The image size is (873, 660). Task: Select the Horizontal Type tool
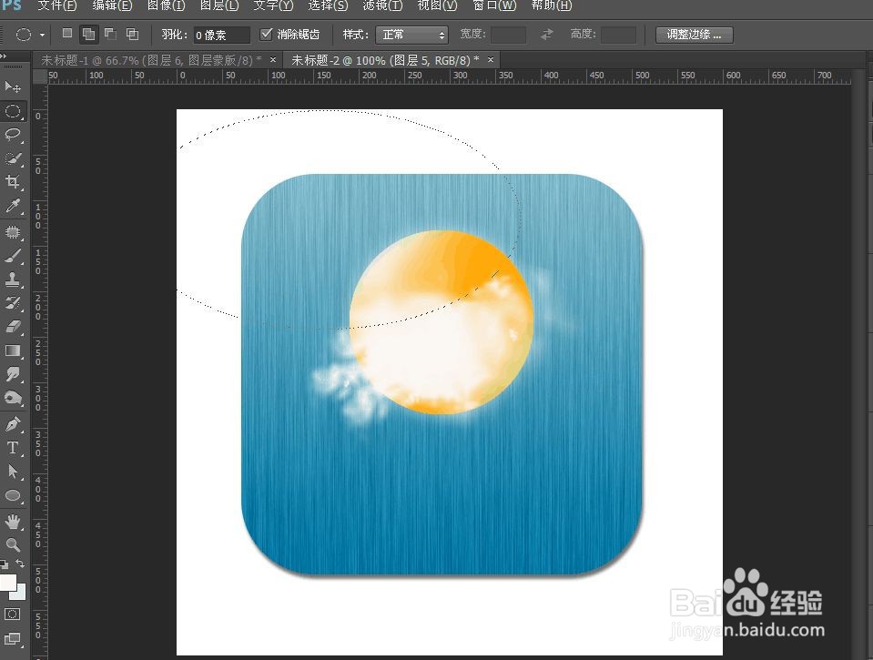click(x=12, y=448)
